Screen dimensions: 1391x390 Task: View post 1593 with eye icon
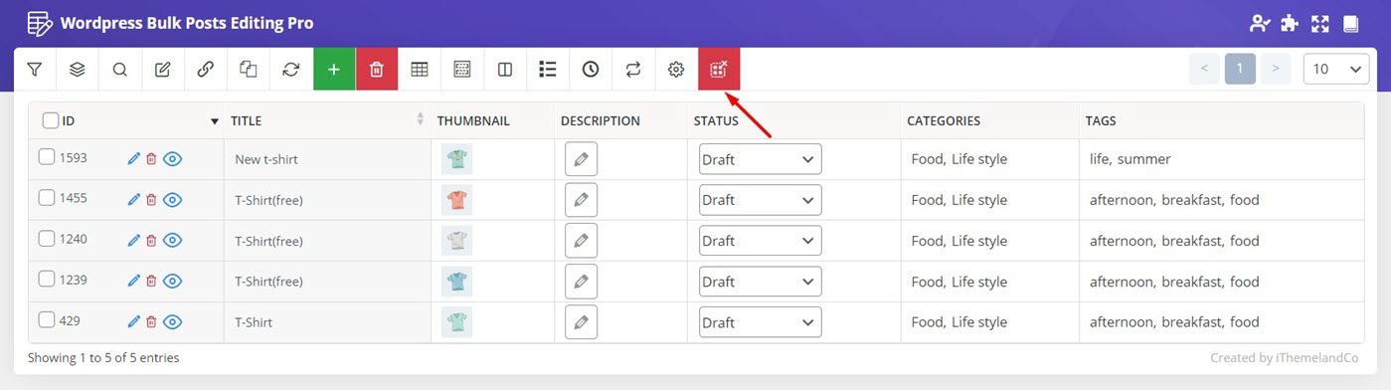[172, 158]
